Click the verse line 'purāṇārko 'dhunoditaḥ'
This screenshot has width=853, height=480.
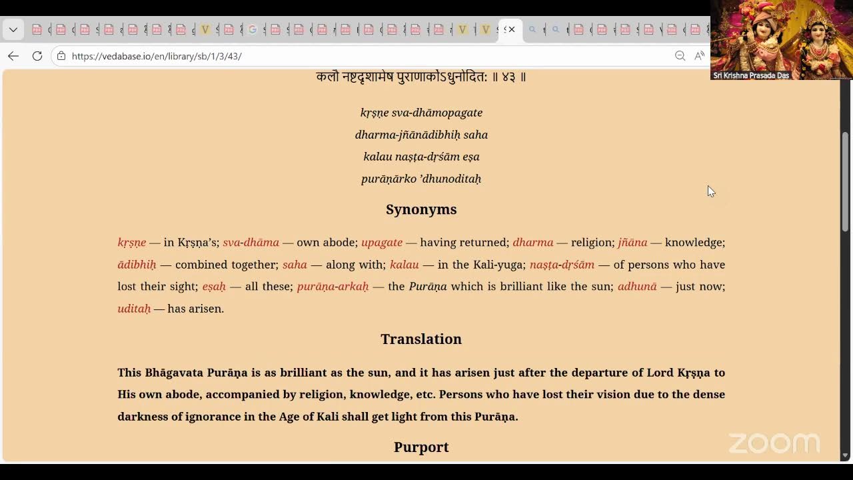(421, 179)
